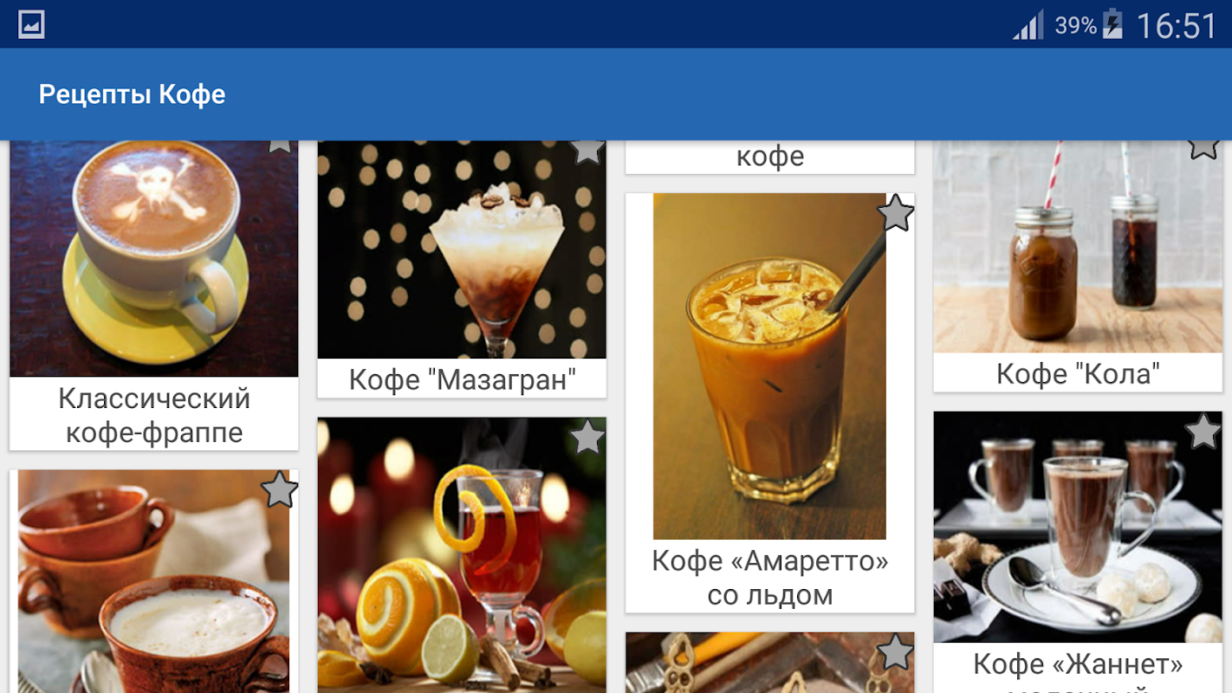Open the hot chocolate glass mugs photo
The image size is (1232, 693).
[x=1078, y=528]
